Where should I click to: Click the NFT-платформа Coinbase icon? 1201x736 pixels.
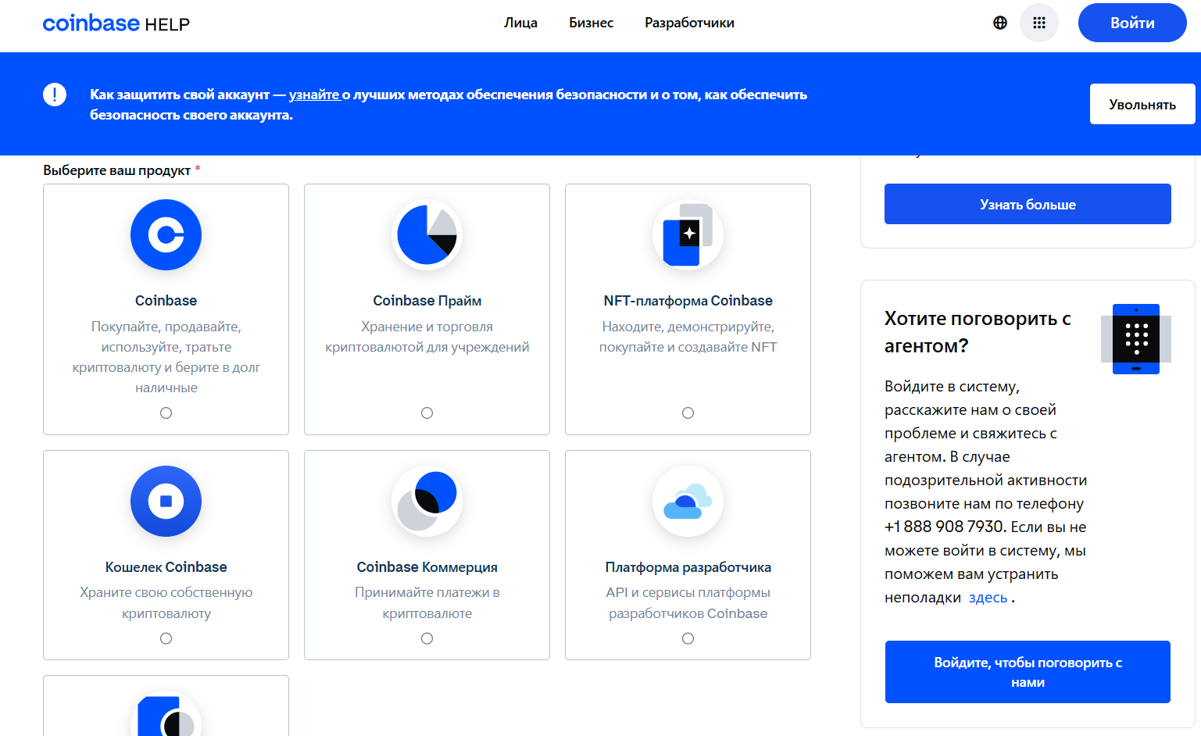click(x=688, y=234)
